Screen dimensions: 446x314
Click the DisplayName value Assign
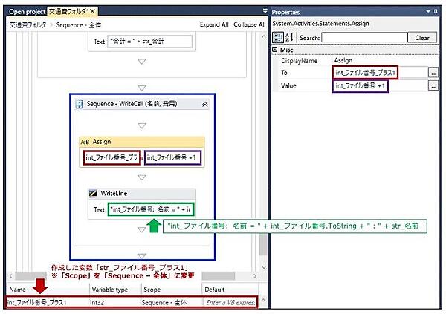343,60
